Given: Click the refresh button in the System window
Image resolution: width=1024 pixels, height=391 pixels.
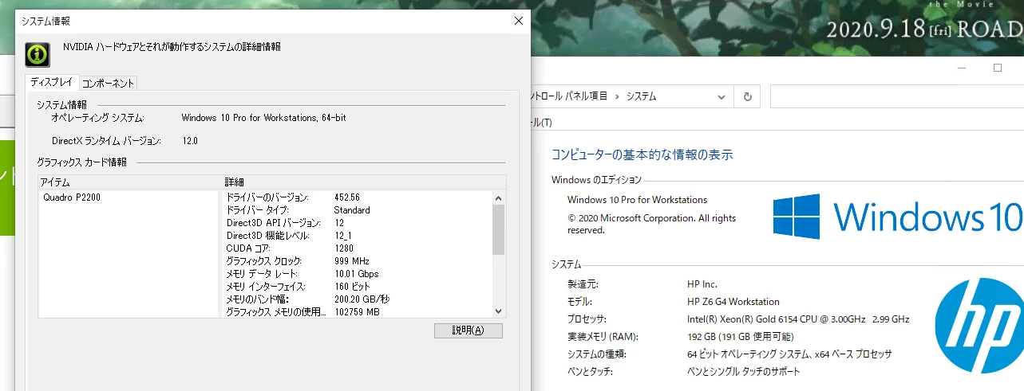Looking at the screenshot, I should coord(747,96).
